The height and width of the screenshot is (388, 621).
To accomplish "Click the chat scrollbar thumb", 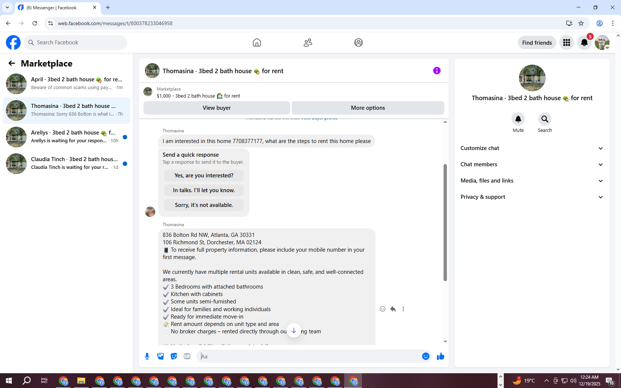I will pyautogui.click(x=445, y=222).
